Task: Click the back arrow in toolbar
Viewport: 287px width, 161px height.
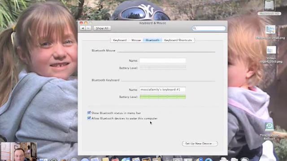Action: [x=83, y=28]
